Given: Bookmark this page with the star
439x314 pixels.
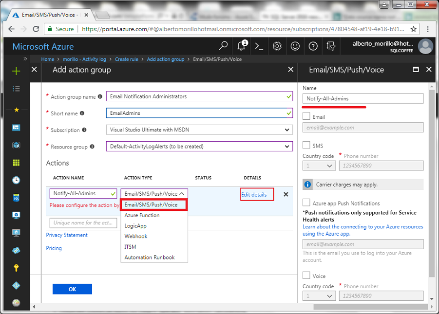Looking at the screenshot, I should click(414, 29).
